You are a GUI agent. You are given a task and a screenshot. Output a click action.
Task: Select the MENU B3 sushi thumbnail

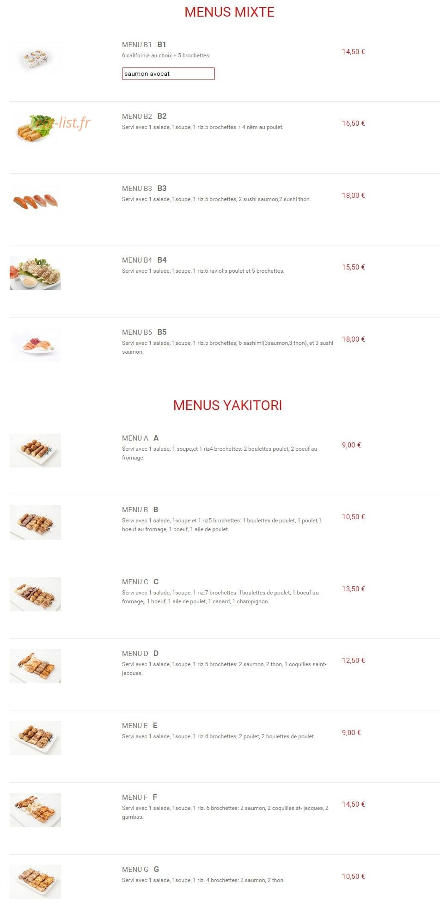tap(35, 202)
